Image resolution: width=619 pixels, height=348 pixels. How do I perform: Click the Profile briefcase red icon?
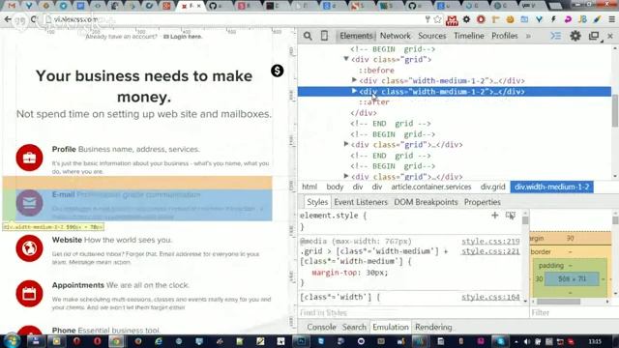point(30,158)
